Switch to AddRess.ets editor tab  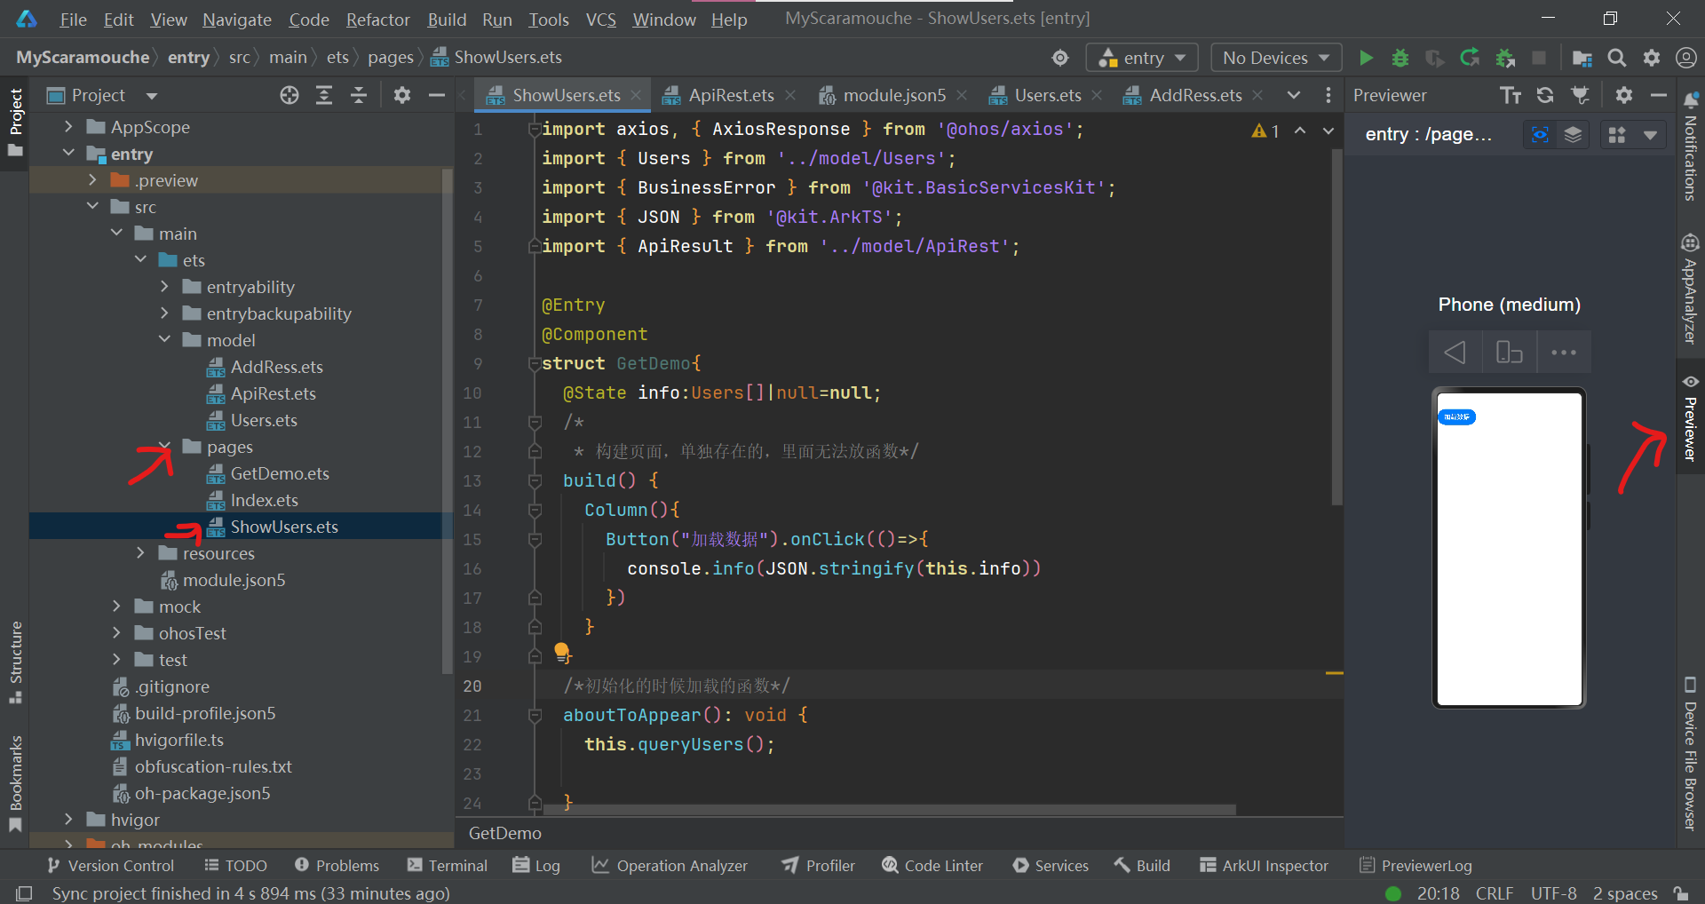[1195, 95]
